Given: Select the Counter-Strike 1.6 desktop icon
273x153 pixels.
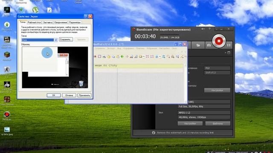Looking at the screenshot, I should tap(7, 72).
